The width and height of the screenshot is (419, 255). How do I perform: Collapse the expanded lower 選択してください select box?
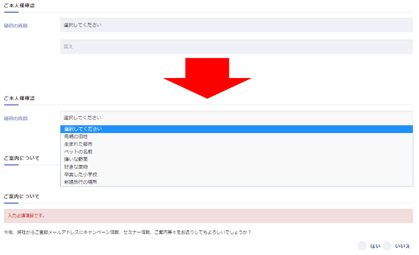(236, 118)
